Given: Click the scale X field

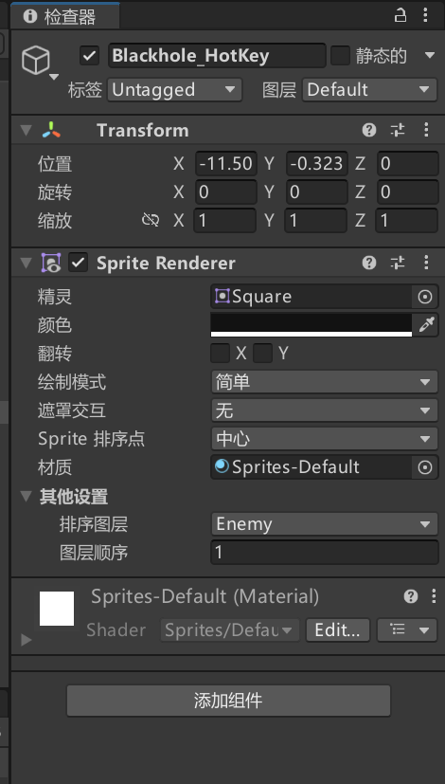Looking at the screenshot, I should [225, 221].
